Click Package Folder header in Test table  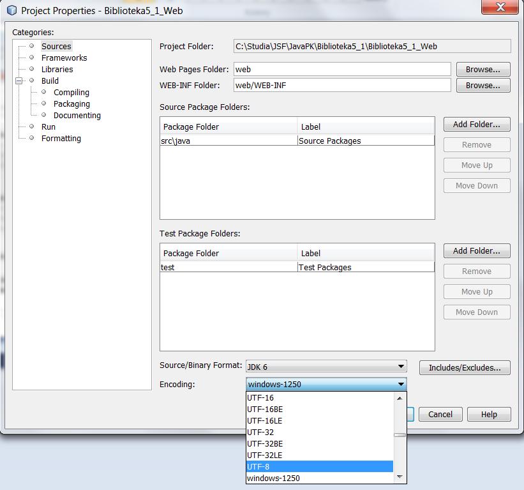(228, 253)
